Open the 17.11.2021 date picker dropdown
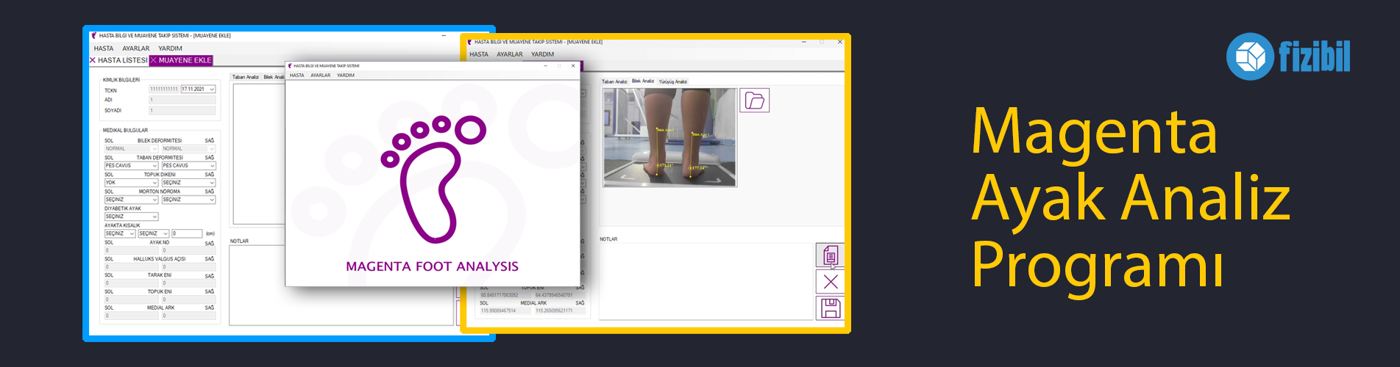1400x367 pixels. (212, 90)
